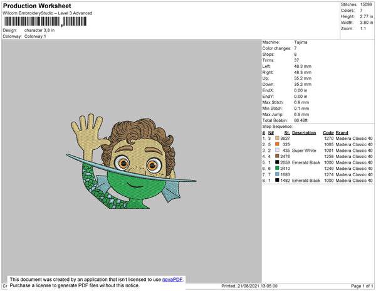The image size is (376, 291).
Task: Click the design name 'character 3,8 in'
Action: coord(39,31)
